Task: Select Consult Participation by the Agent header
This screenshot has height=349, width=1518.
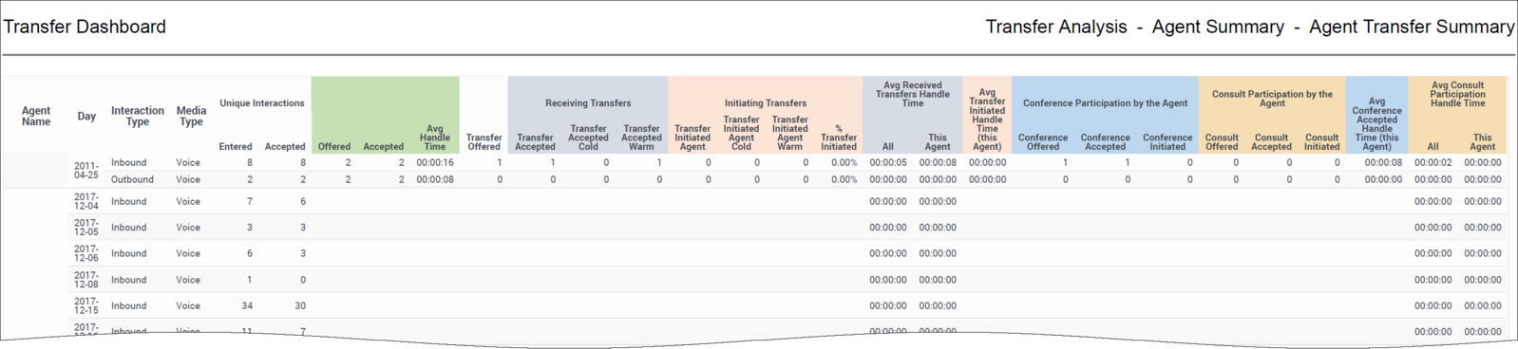Action: click(1272, 99)
